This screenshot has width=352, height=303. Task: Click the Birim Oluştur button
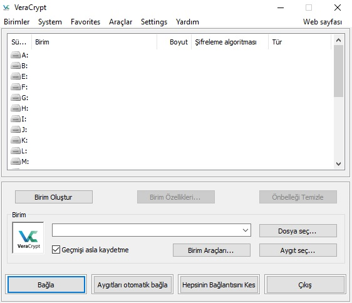[x=54, y=197]
